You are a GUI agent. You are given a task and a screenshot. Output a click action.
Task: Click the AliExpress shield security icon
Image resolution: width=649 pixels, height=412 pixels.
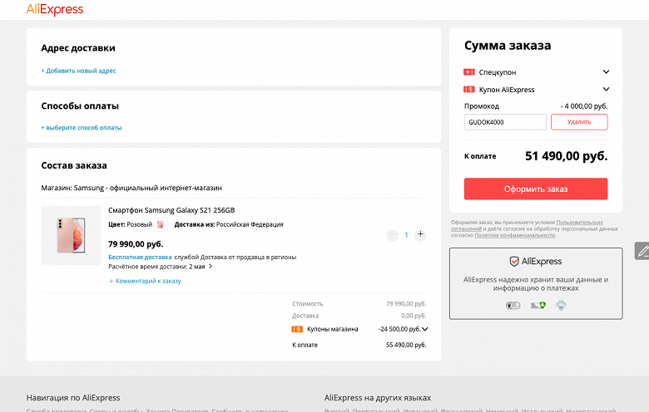point(514,261)
